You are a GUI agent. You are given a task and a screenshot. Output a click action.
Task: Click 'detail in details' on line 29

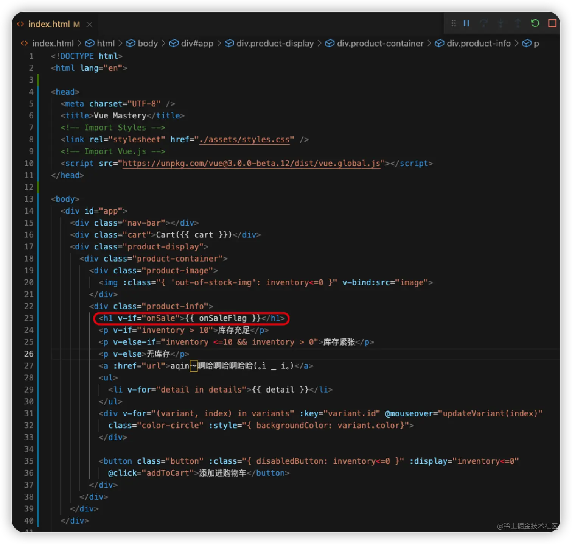[x=201, y=390]
